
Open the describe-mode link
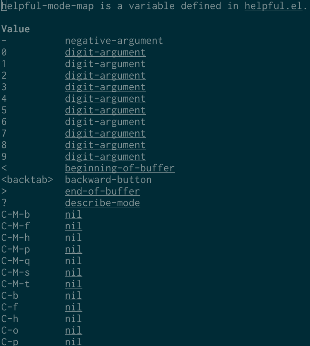click(x=103, y=203)
